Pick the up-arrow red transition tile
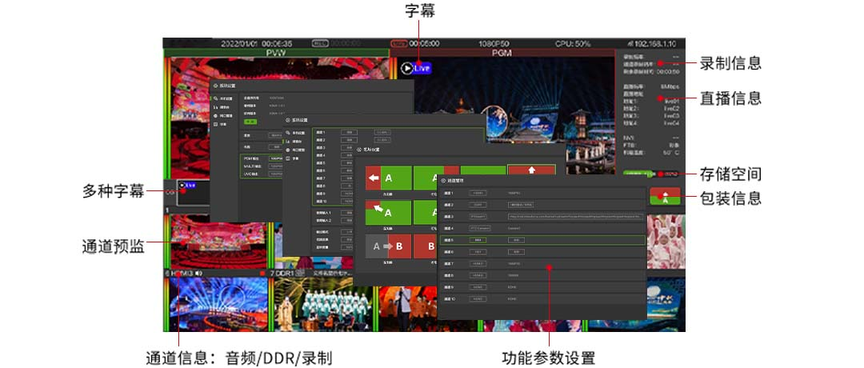Screen dimensions: 864x368 click(x=531, y=175)
